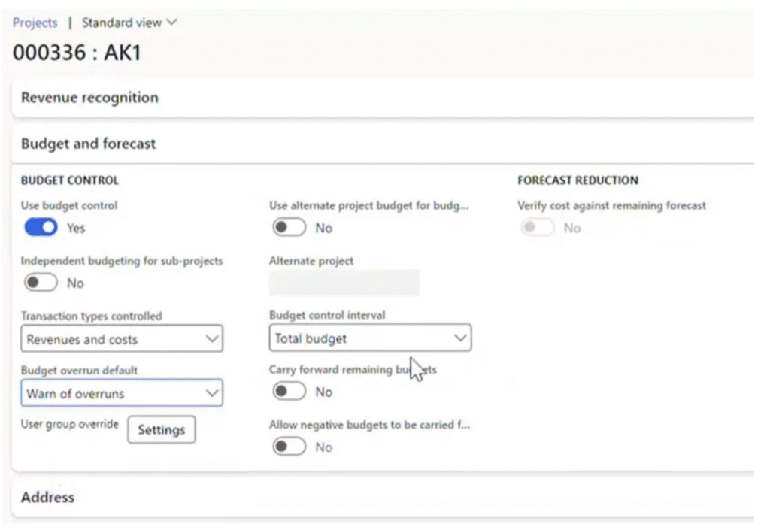Open the Budget control interval dropdown arrow
The image size is (770, 530).
(460, 338)
